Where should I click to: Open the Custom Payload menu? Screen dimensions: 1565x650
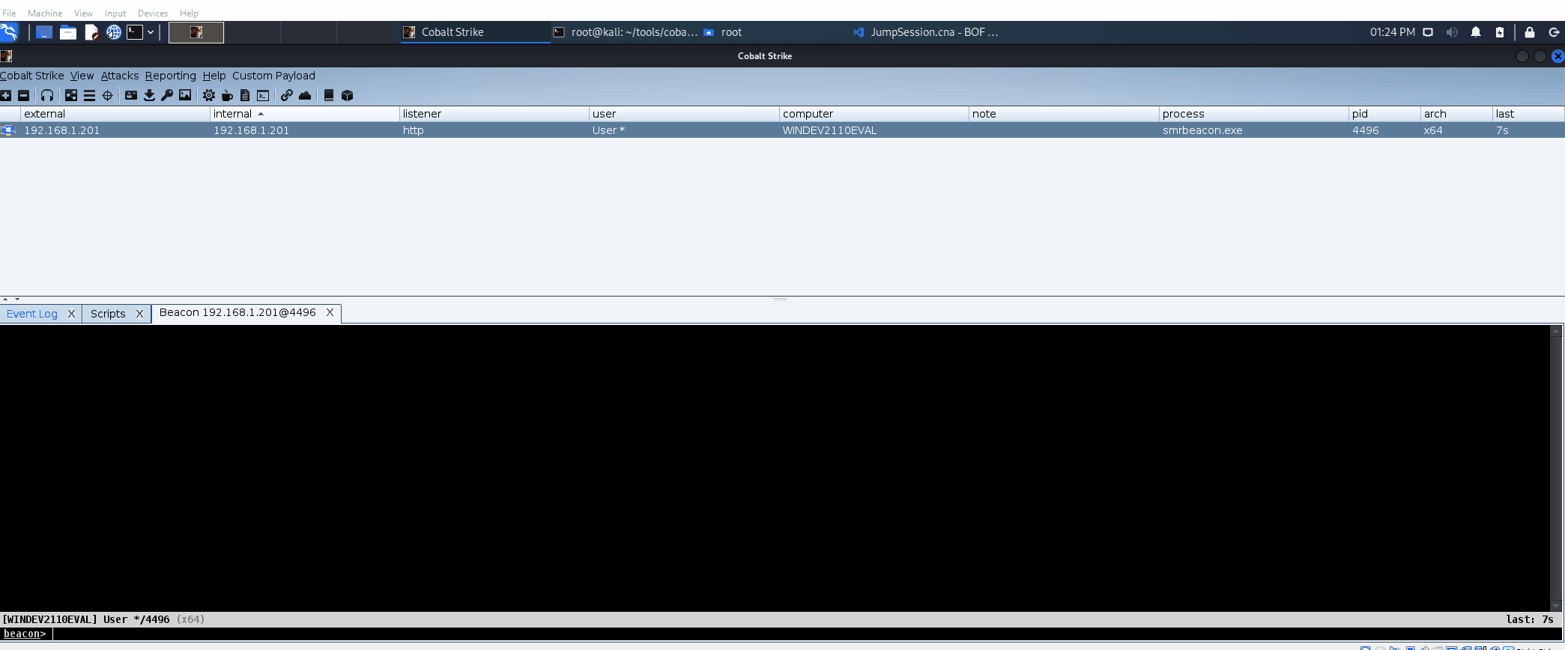point(273,76)
